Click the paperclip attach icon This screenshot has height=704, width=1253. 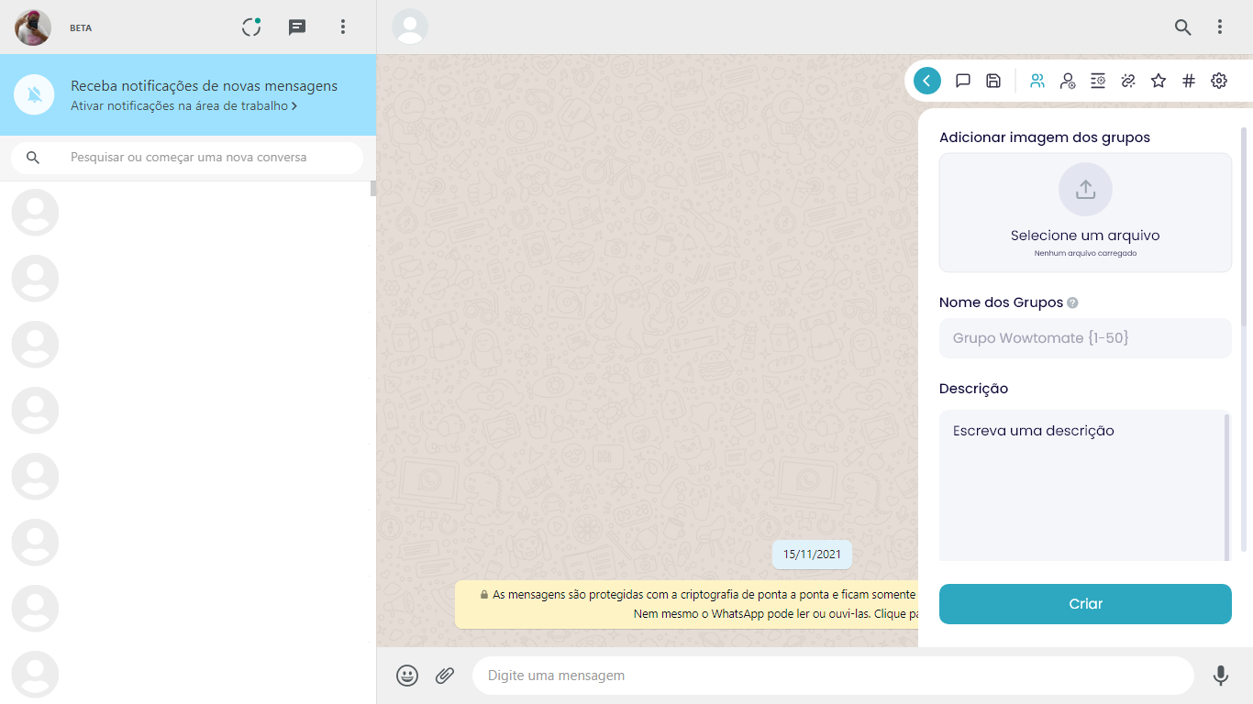(445, 676)
